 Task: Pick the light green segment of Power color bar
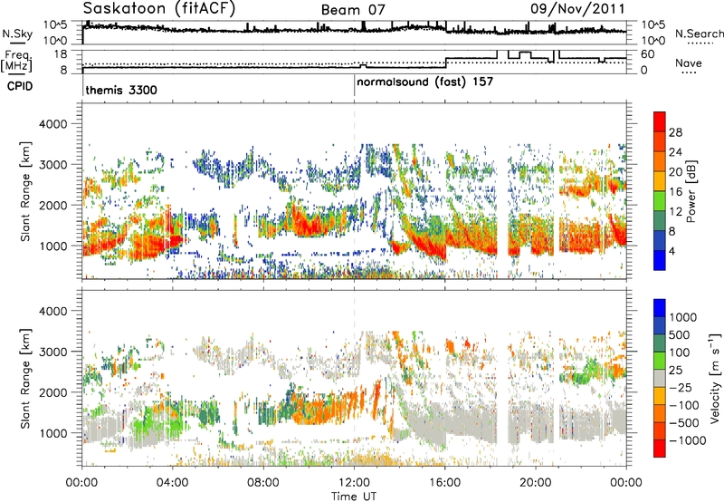tap(660, 200)
